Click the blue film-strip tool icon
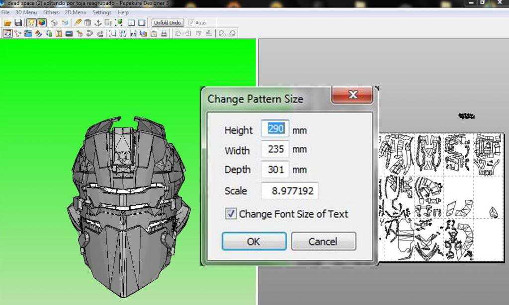509x305 pixels. [28, 33]
